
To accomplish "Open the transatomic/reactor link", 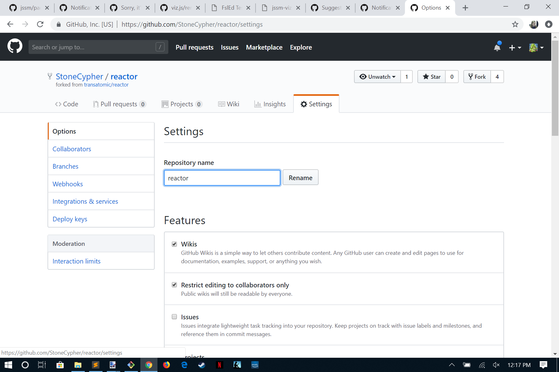I will [x=106, y=84].
